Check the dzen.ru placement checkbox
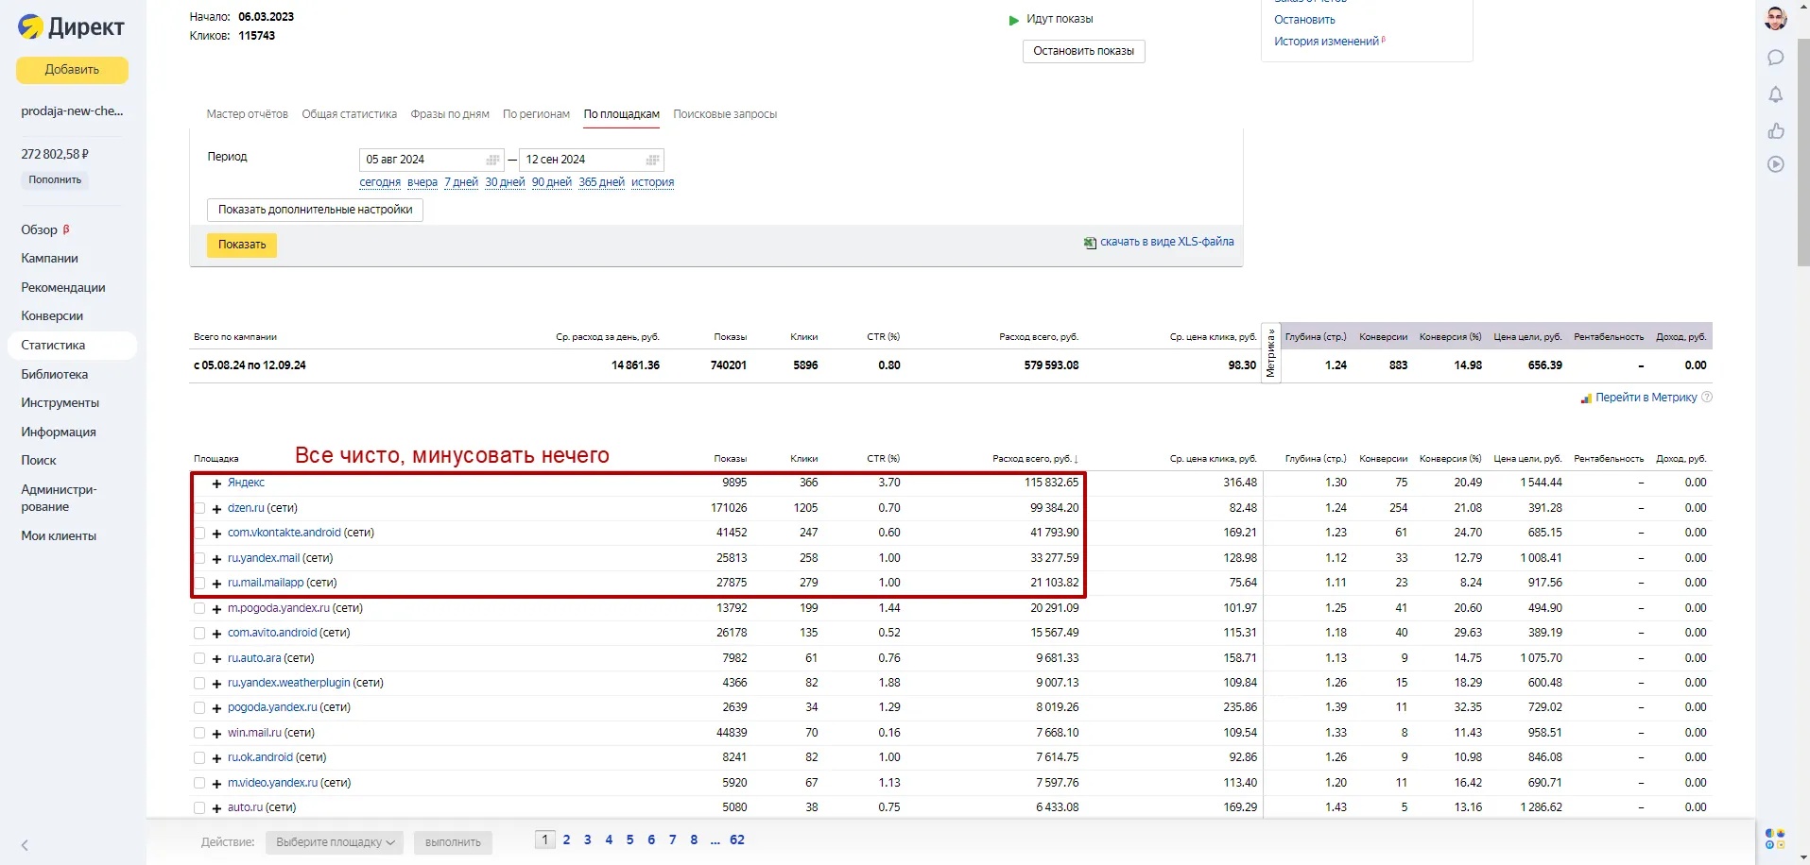 coord(199,508)
